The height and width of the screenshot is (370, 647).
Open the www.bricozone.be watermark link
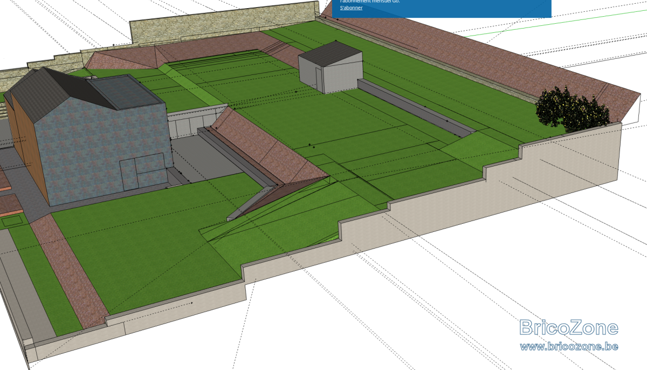[569, 346]
